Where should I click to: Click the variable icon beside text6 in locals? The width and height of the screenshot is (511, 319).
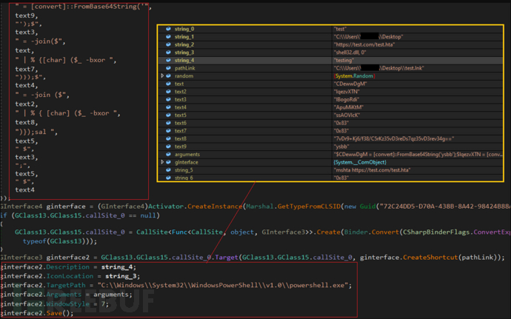tap(168, 123)
